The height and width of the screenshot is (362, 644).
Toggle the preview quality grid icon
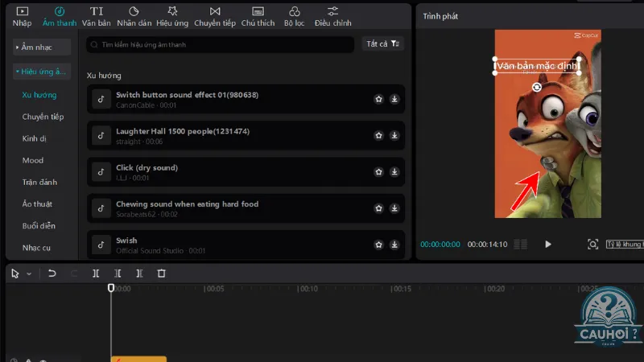click(x=520, y=245)
